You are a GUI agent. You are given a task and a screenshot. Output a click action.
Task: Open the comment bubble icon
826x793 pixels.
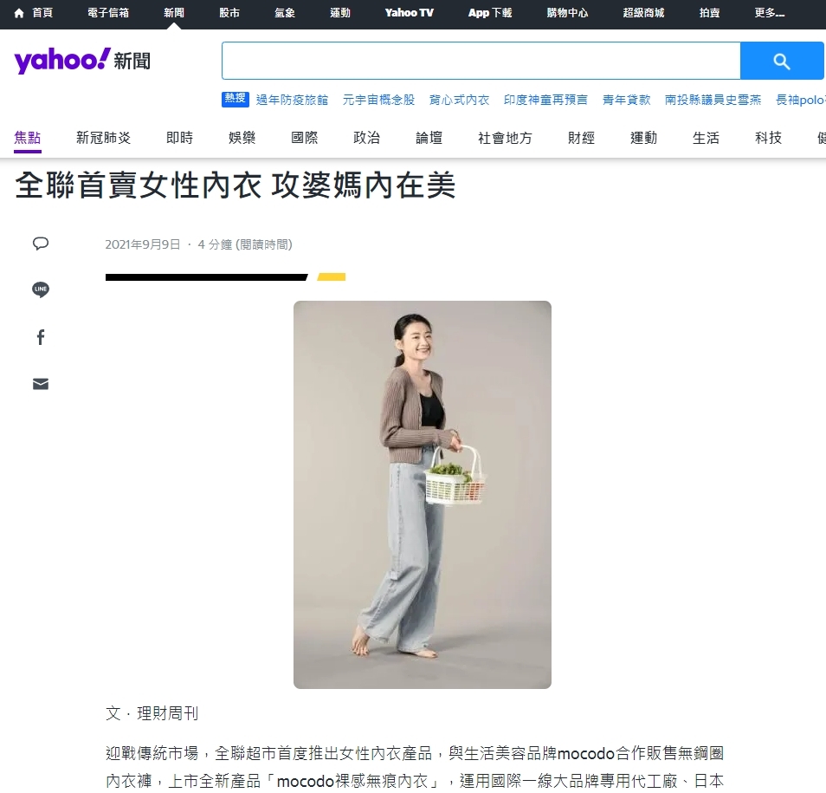tap(41, 244)
